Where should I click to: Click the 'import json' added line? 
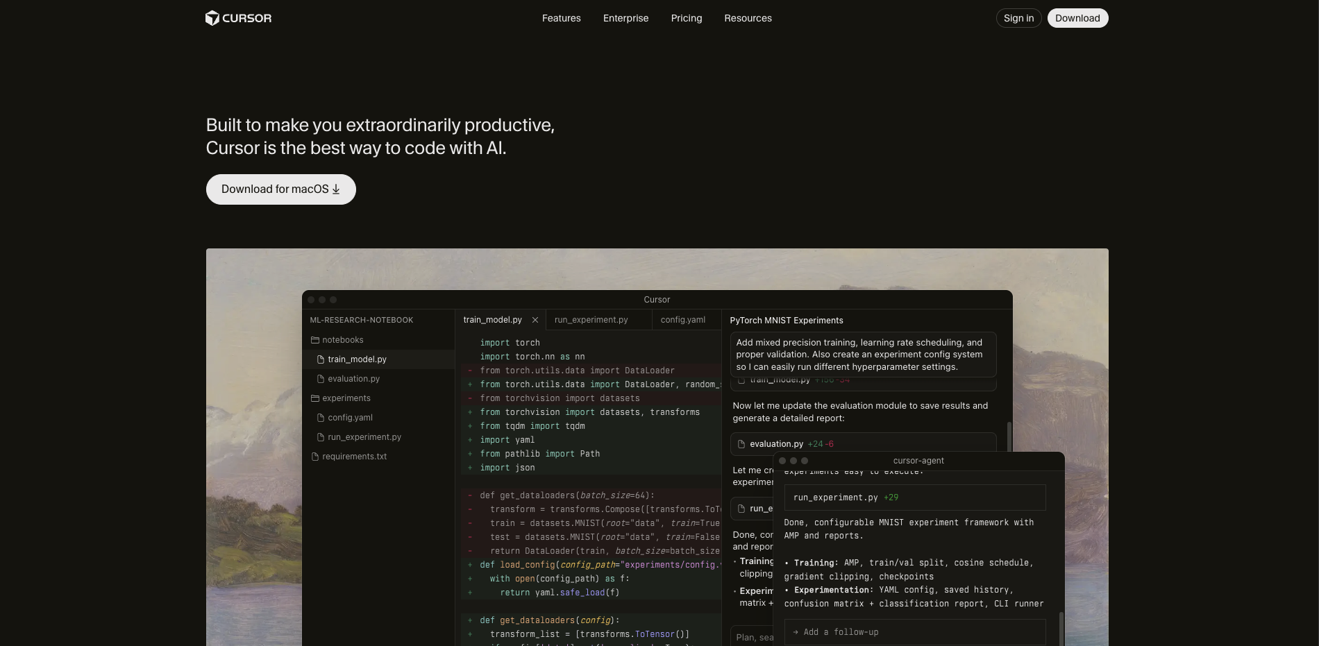tap(507, 468)
